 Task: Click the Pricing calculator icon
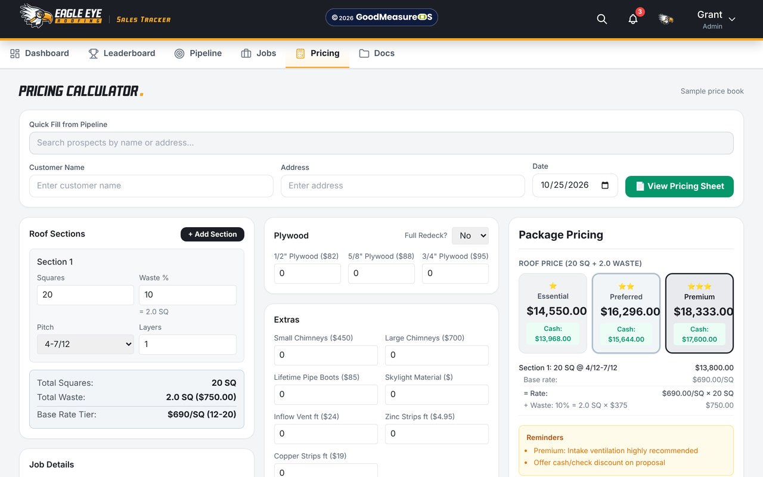(x=300, y=54)
